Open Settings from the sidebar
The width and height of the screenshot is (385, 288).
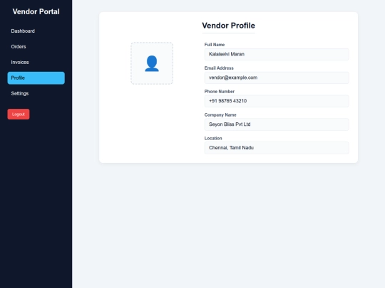(x=36, y=94)
